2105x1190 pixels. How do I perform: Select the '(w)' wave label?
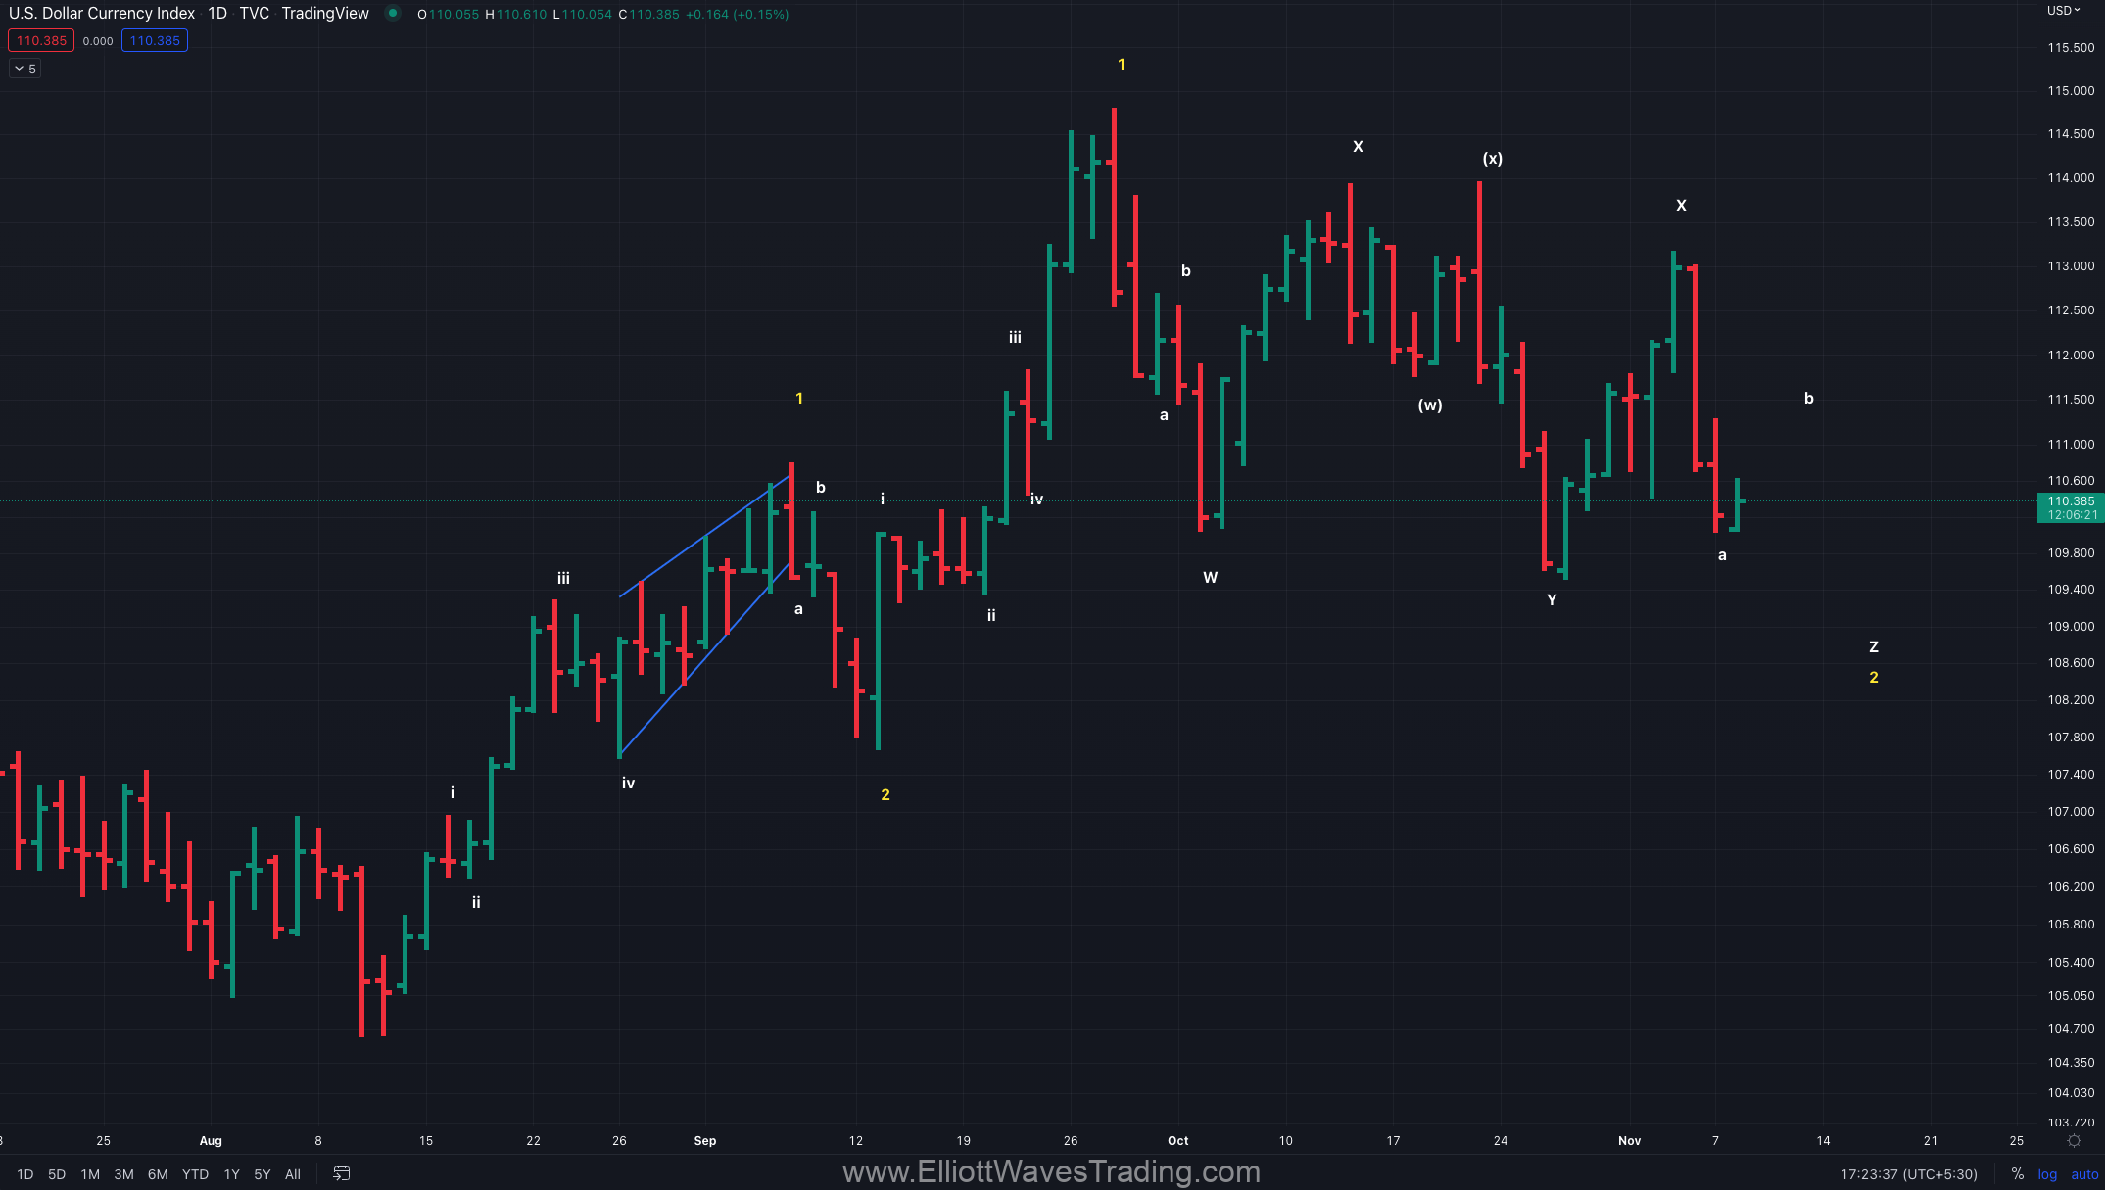pyautogui.click(x=1430, y=405)
